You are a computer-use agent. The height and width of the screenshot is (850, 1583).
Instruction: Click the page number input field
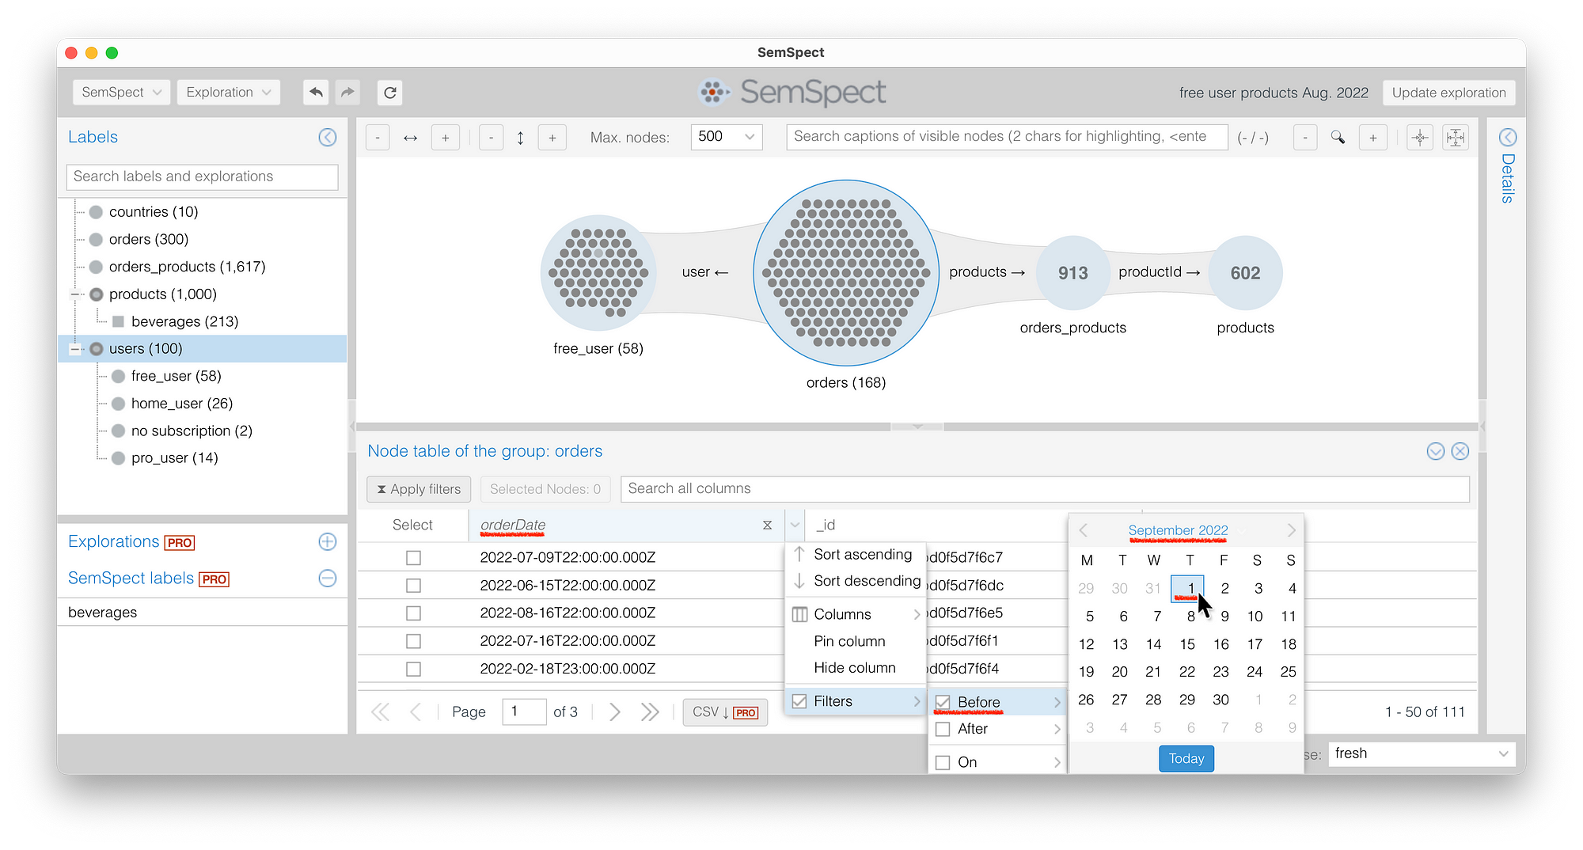point(524,711)
